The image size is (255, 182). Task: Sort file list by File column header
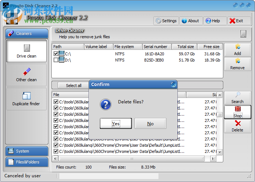70,95
